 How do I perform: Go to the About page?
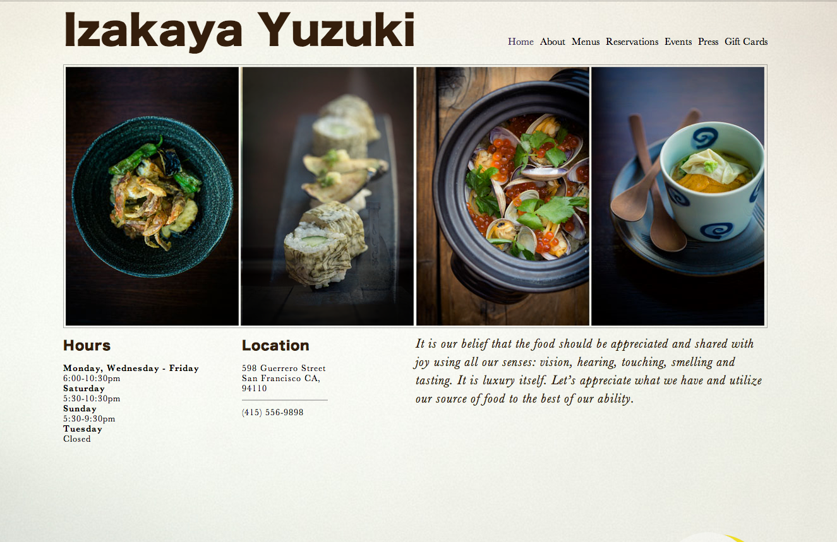coord(553,42)
